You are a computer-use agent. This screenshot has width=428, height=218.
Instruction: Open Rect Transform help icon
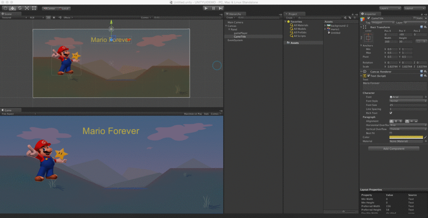tap(421, 27)
